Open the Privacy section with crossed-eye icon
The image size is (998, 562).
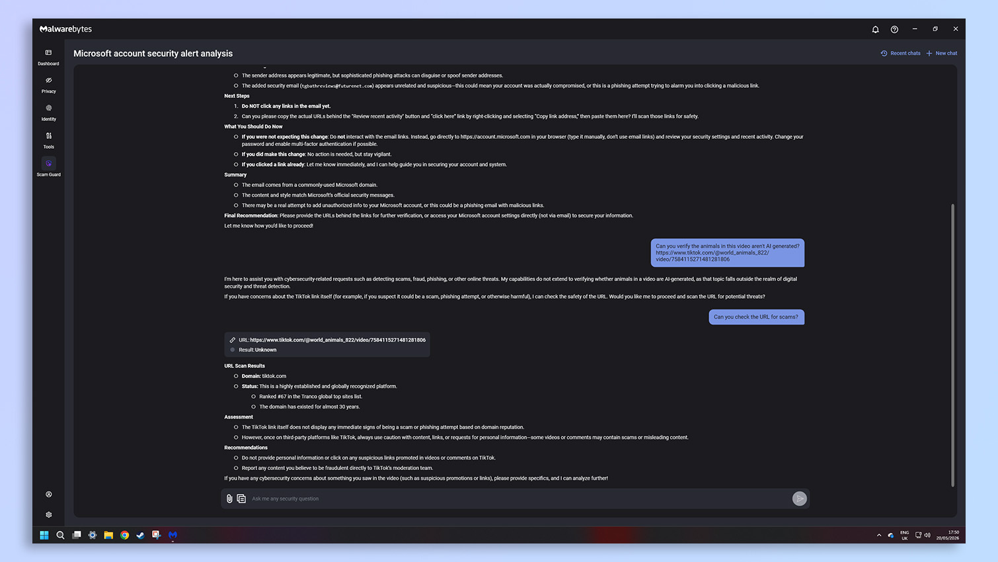tap(48, 85)
